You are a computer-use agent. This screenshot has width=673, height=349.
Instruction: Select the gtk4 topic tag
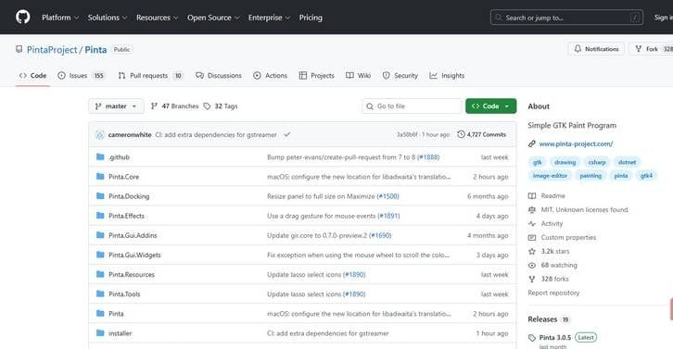pos(646,176)
